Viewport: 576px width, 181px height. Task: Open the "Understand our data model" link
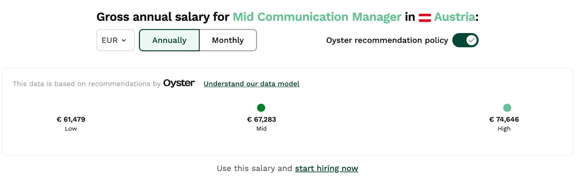pyautogui.click(x=251, y=84)
